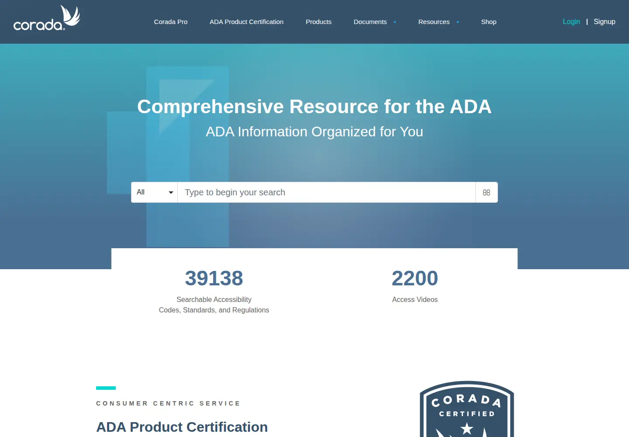Expand the Documents dropdown arrow
629x437 pixels.
pos(395,22)
